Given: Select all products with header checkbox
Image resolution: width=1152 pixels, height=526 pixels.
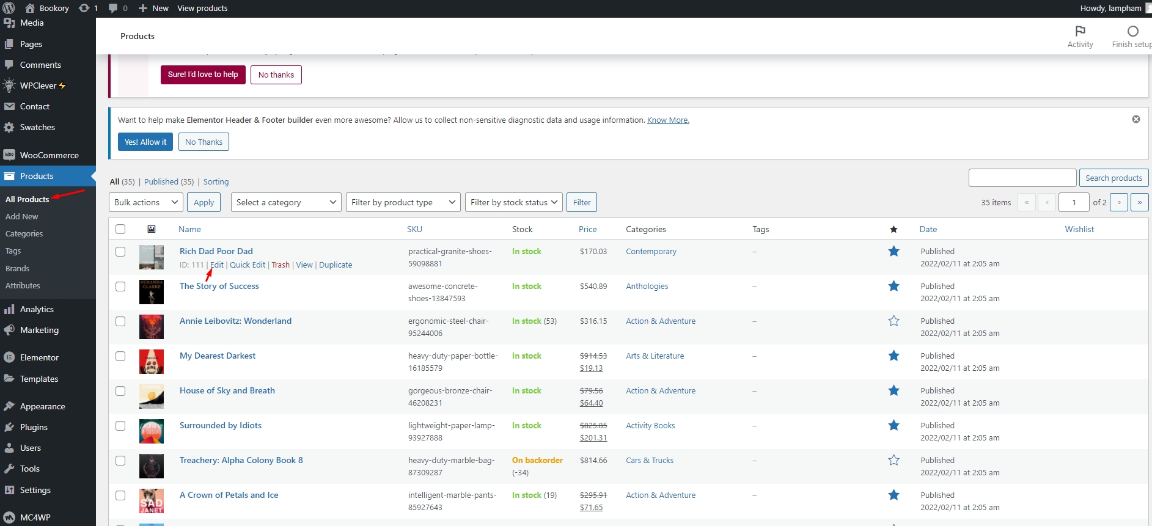Looking at the screenshot, I should [120, 229].
